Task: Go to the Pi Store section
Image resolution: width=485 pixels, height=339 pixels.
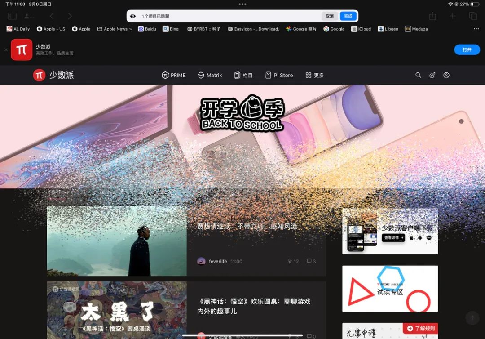Action: [x=279, y=75]
